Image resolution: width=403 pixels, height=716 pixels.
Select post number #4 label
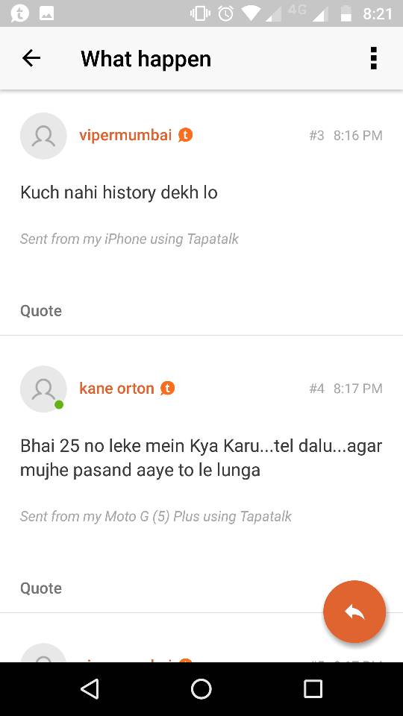point(316,388)
